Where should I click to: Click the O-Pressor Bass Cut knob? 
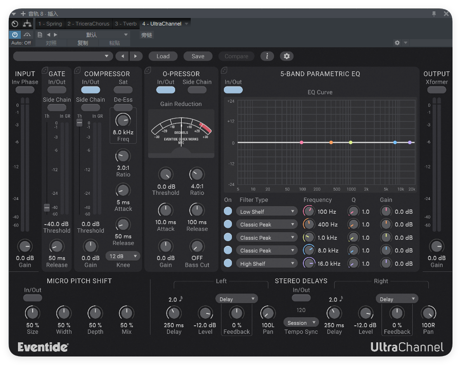coord(197,246)
